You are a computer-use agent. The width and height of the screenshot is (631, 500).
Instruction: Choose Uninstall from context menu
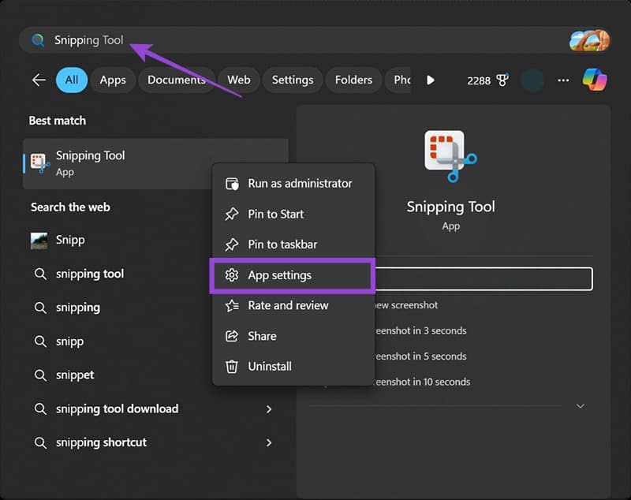[293, 367]
